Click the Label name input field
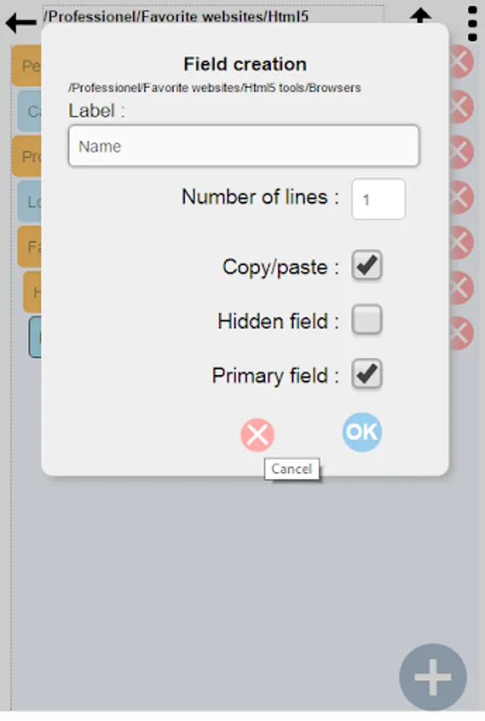The height and width of the screenshot is (721, 485). click(244, 147)
